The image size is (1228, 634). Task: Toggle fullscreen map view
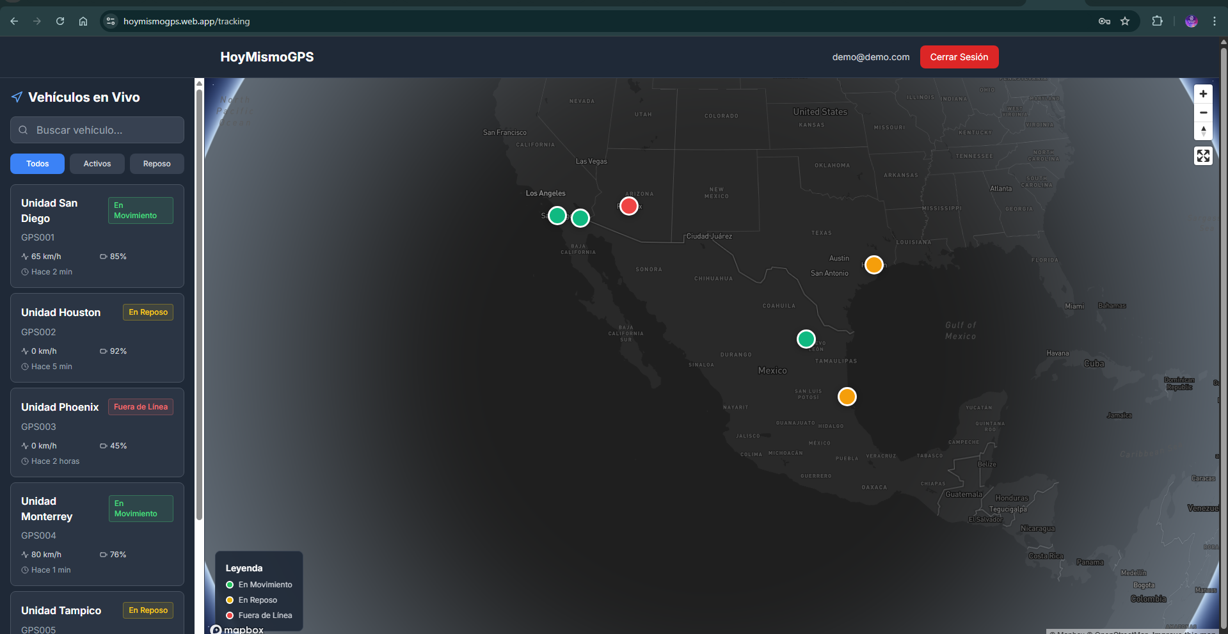[1203, 155]
